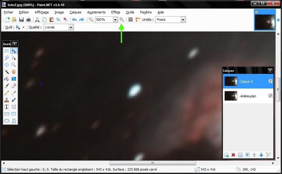Select the Freeform Shape tool
This screenshot has height=174, width=282.
click(14, 121)
